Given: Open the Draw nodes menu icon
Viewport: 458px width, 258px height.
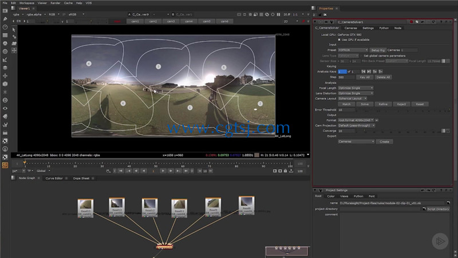Looking at the screenshot, I should pyautogui.click(x=5, y=19).
